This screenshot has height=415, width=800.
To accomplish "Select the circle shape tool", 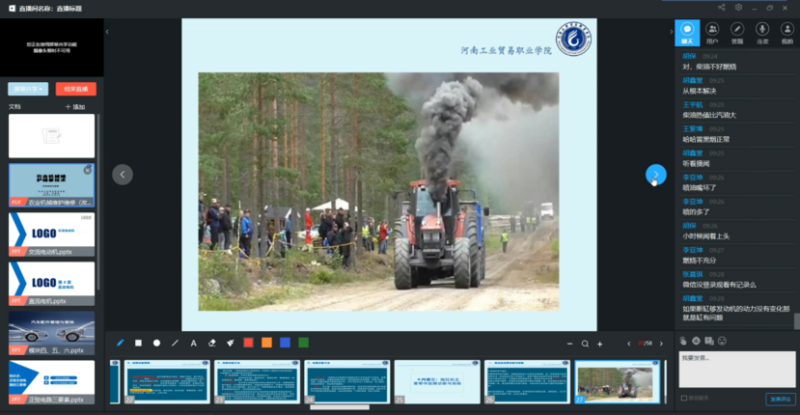I will (x=156, y=343).
